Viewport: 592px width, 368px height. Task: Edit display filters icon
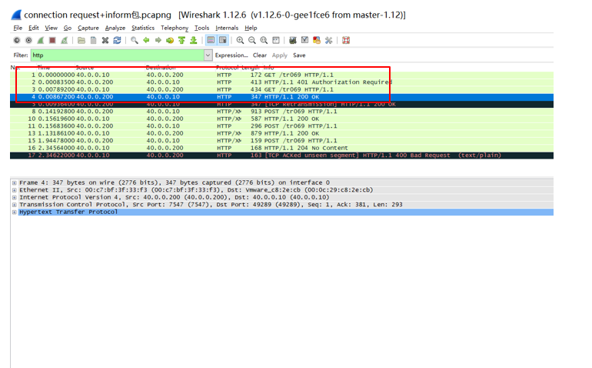tap(304, 40)
